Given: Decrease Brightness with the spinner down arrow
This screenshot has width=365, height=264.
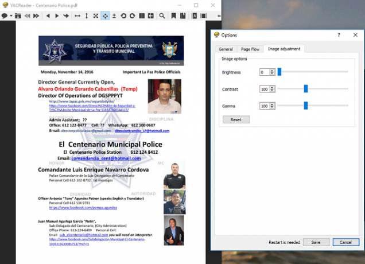Looking at the screenshot, I should [272, 74].
